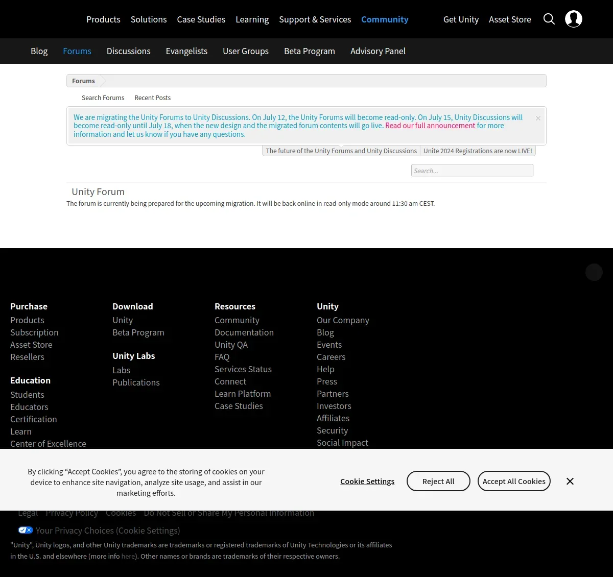Viewport: 613px width, 577px height.
Task: Open Unity link under Download
Action: pyautogui.click(x=123, y=320)
